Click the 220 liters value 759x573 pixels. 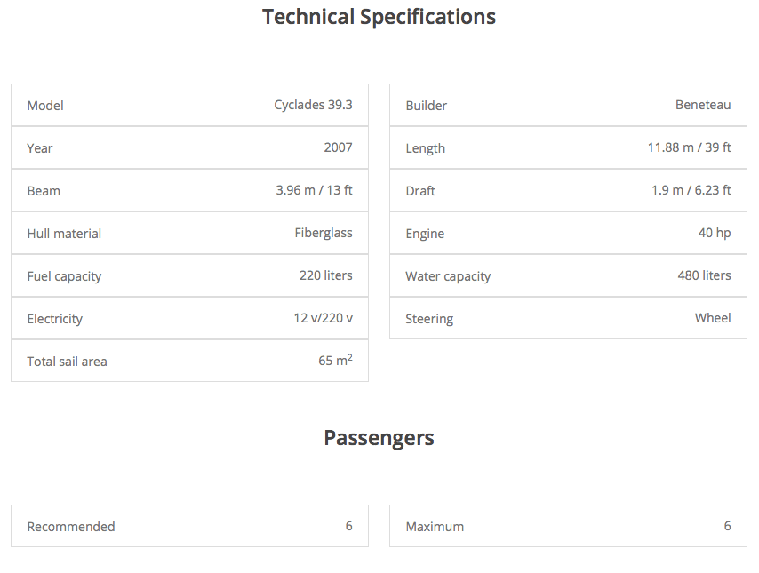tap(325, 275)
